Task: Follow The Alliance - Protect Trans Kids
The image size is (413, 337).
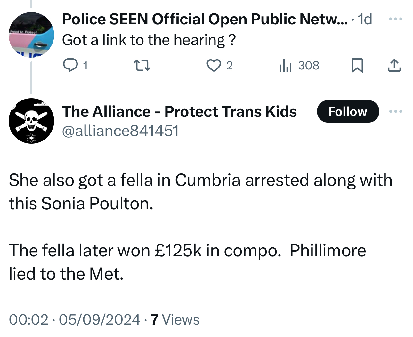Action: click(x=348, y=111)
